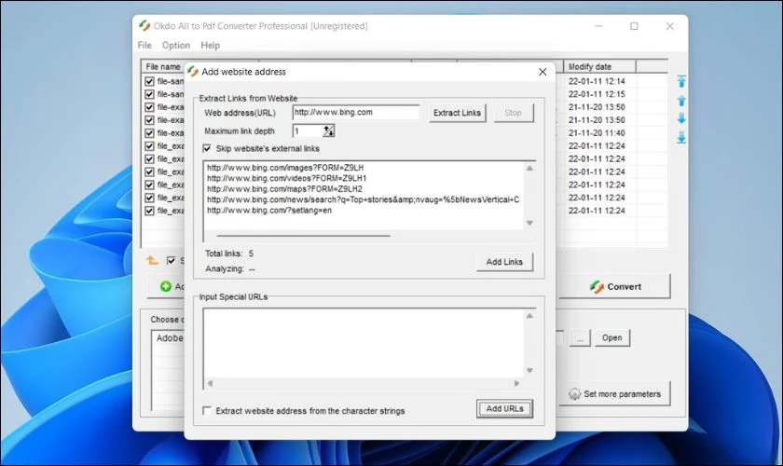This screenshot has height=466, width=783.
Task: Click the Maximum link depth field
Action: point(308,130)
